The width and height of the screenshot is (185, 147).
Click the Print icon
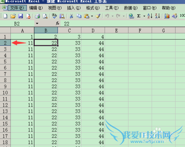click(37, 16)
